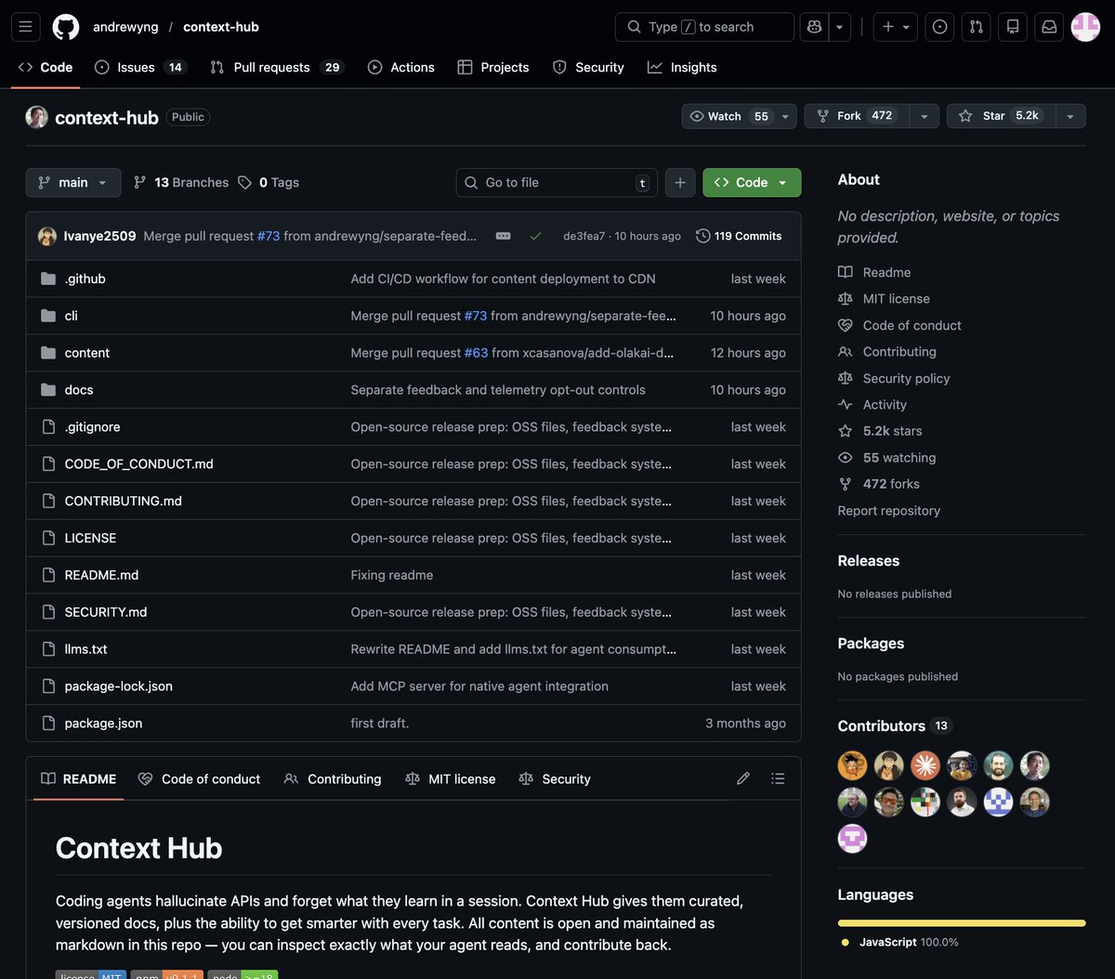Screen dimensions: 1115x979
Task: Open the docs folder
Action: tap(79, 390)
